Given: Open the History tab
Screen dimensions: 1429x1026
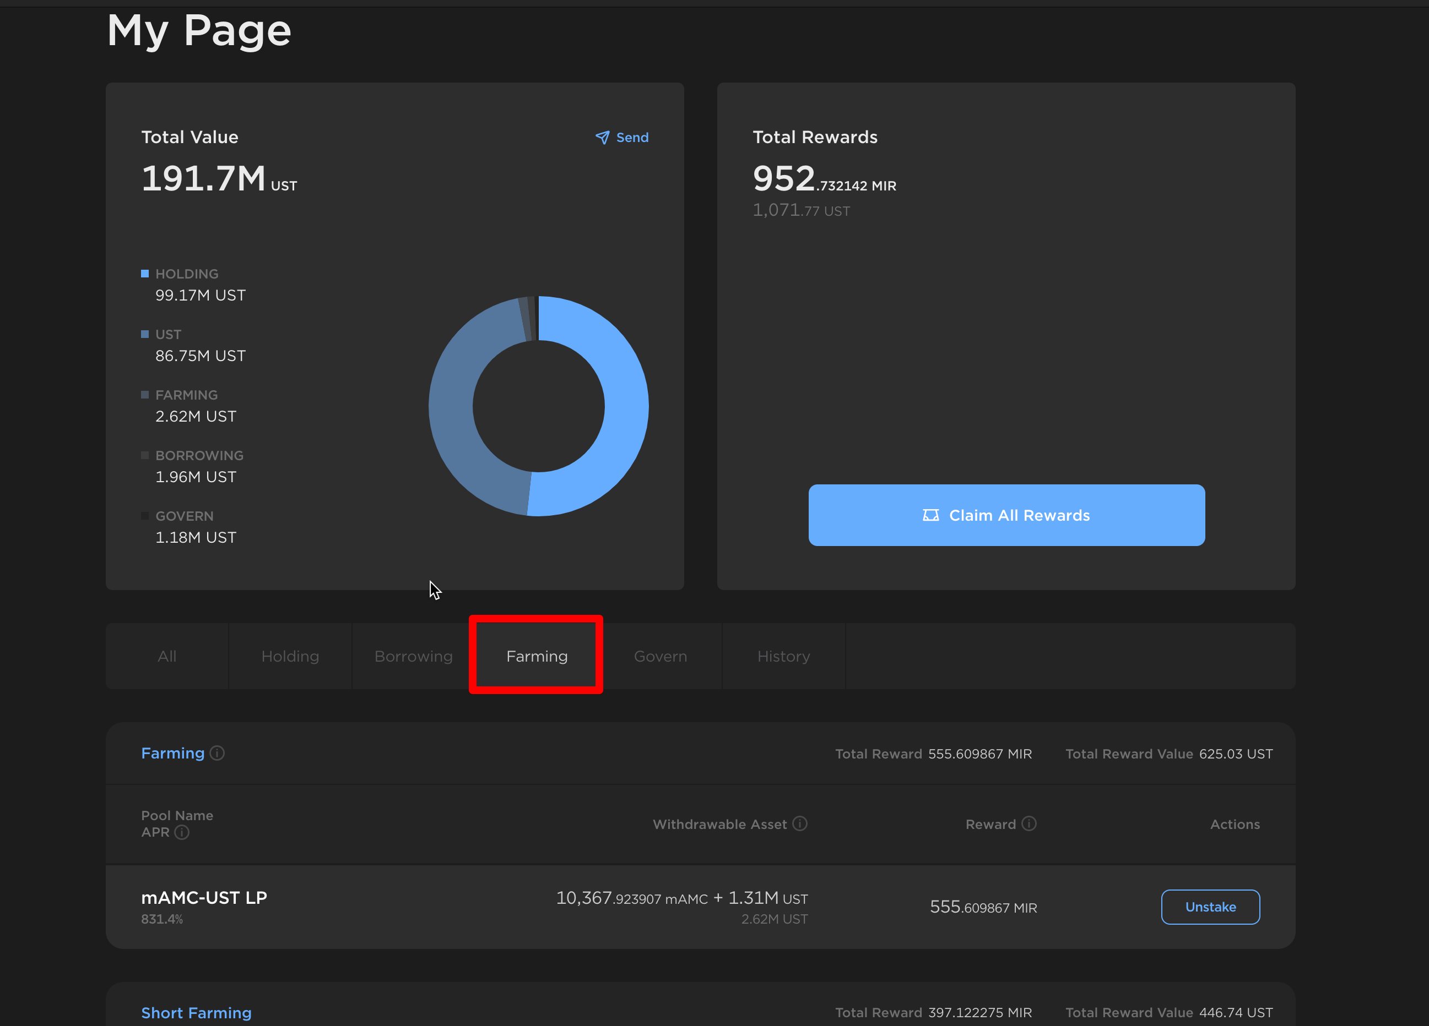Looking at the screenshot, I should (x=783, y=656).
